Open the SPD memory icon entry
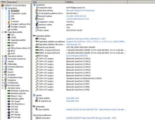The width and height of the screenshot is (155, 120). point(9,45)
